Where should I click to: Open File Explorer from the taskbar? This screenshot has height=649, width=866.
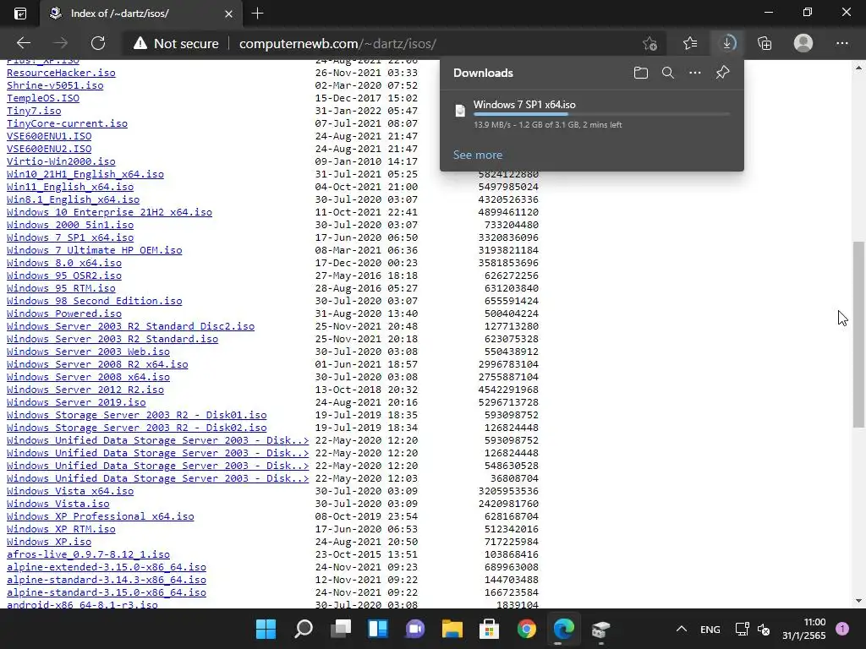[452, 629]
